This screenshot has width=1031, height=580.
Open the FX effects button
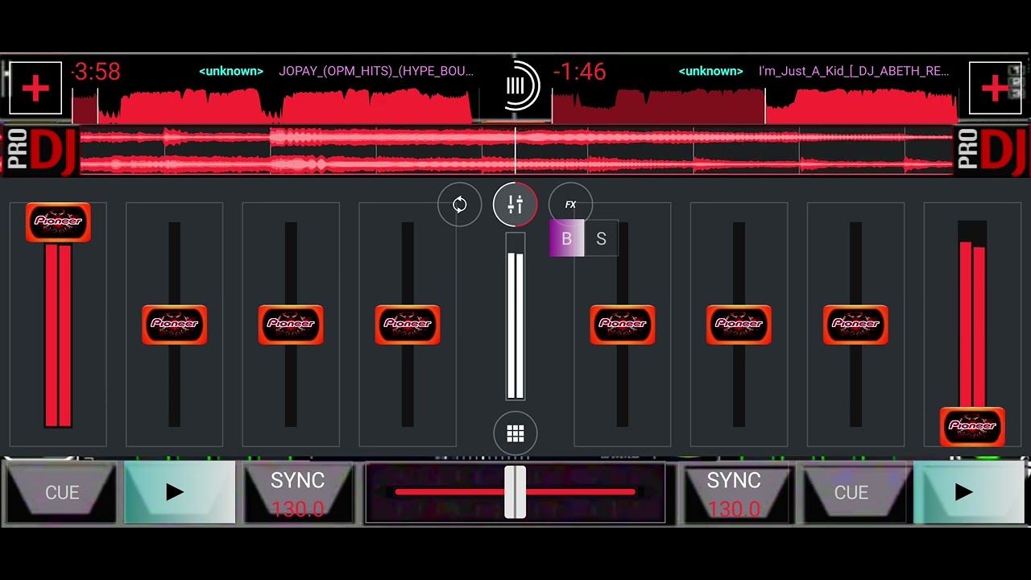pos(570,205)
